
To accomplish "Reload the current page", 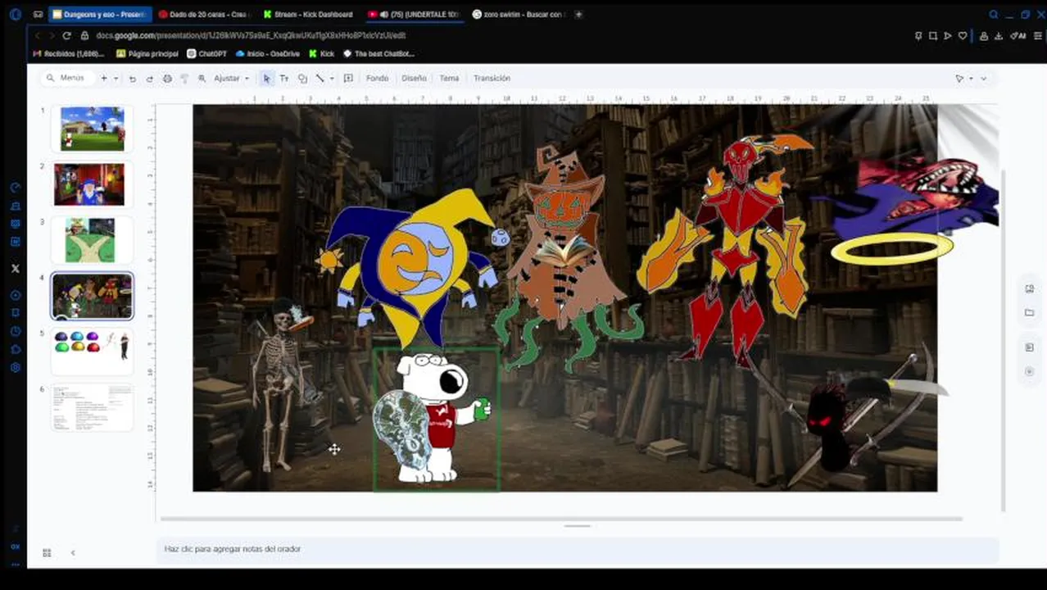I will point(66,36).
